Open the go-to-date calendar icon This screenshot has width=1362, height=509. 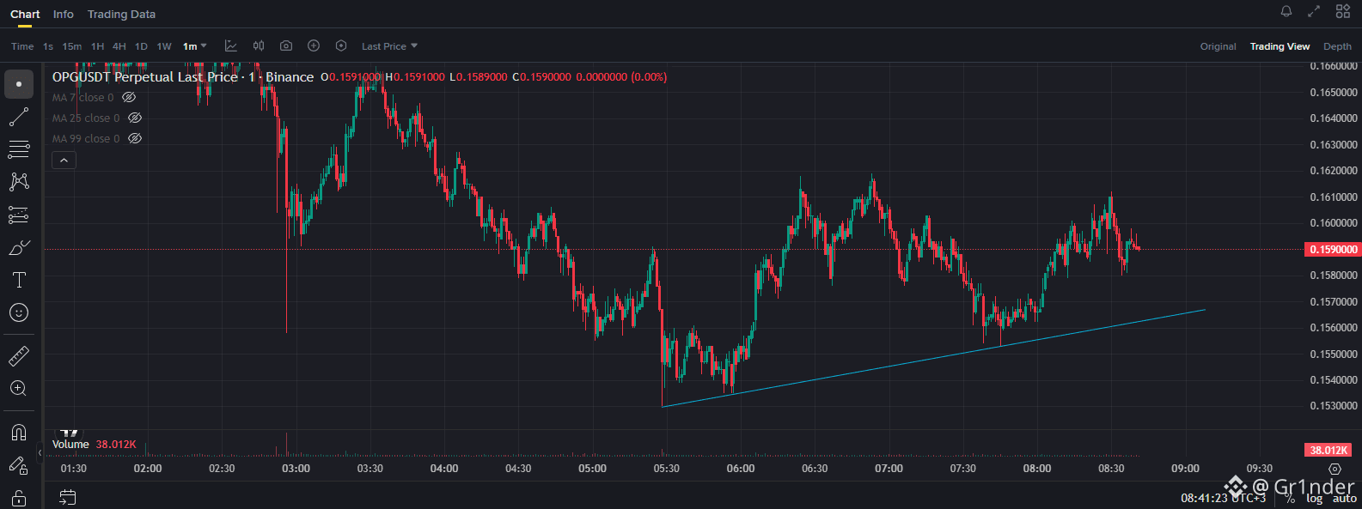(68, 497)
